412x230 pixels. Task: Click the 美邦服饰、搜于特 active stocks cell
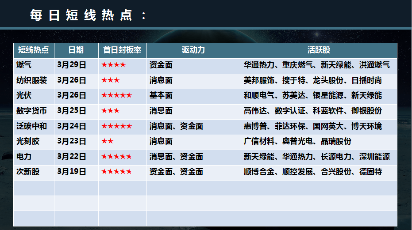tap(319, 80)
